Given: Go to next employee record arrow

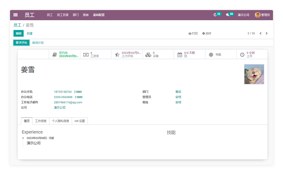Looking at the screenshot, I should [267, 33].
